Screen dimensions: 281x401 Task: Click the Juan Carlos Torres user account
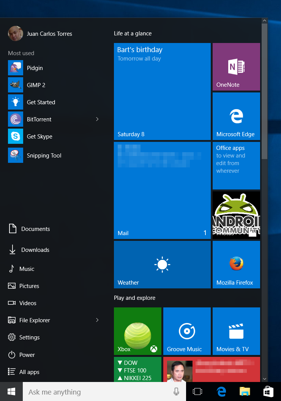coord(49,34)
